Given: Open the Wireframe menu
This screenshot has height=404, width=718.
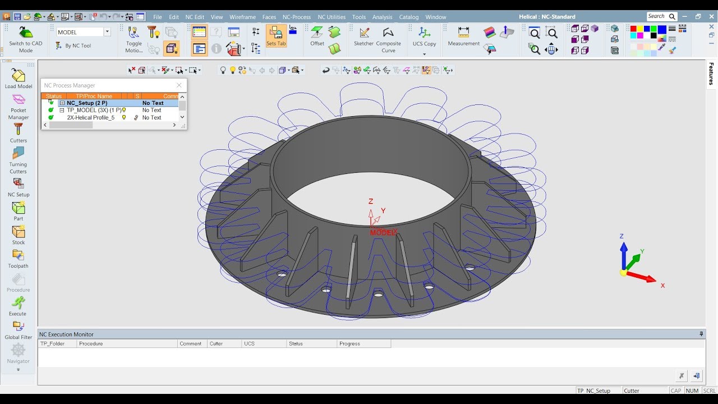Looking at the screenshot, I should coord(242,17).
